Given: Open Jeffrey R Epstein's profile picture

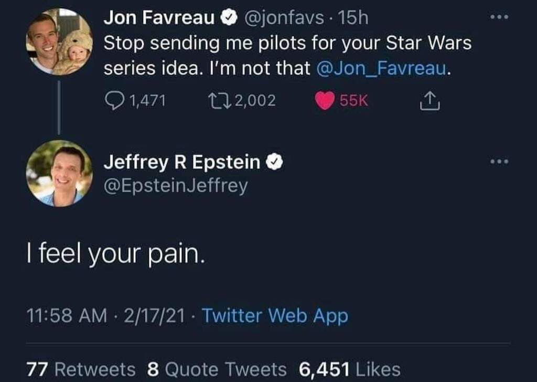Looking at the screenshot, I should (x=59, y=173).
